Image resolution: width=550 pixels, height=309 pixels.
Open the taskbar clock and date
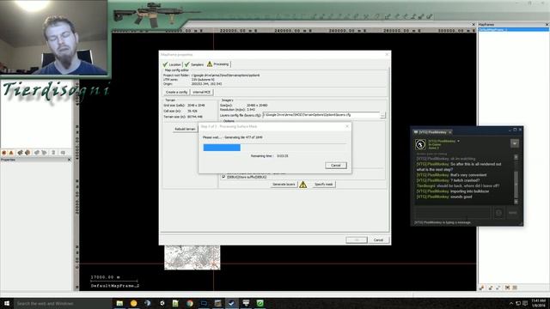click(539, 303)
